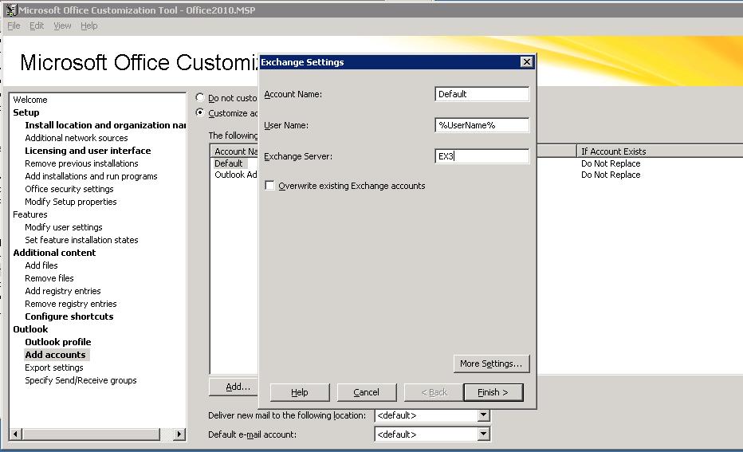743x452 pixels.
Task: Select the Outlook Address Book account row
Action: pyautogui.click(x=235, y=175)
